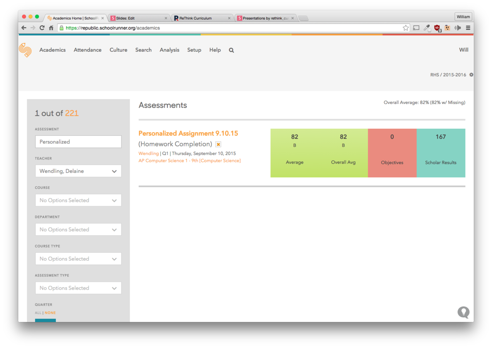This screenshot has height=348, width=492.
Task: Click the browser forward arrow
Action: pos(33,28)
